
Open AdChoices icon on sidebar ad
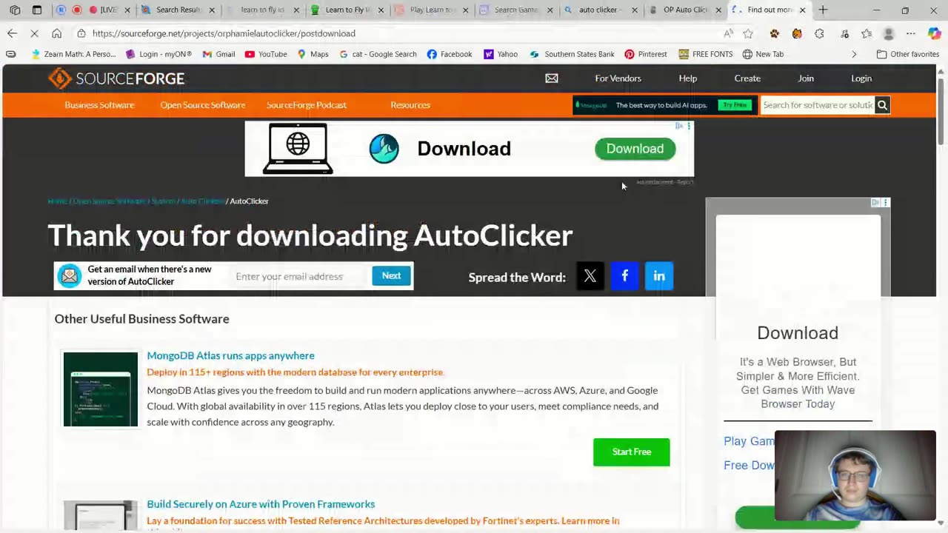pyautogui.click(x=875, y=202)
